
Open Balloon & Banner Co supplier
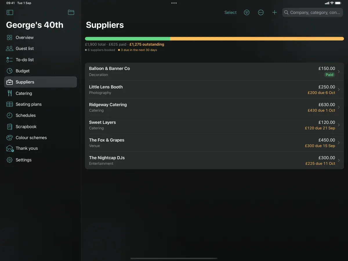(214, 72)
